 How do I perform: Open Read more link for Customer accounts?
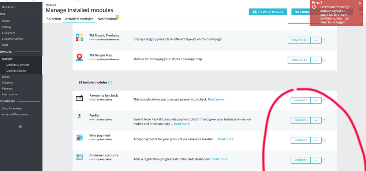219,159
